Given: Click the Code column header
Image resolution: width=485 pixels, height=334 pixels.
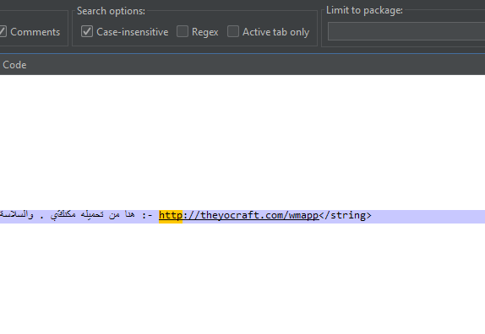Looking at the screenshot, I should click(14, 65).
